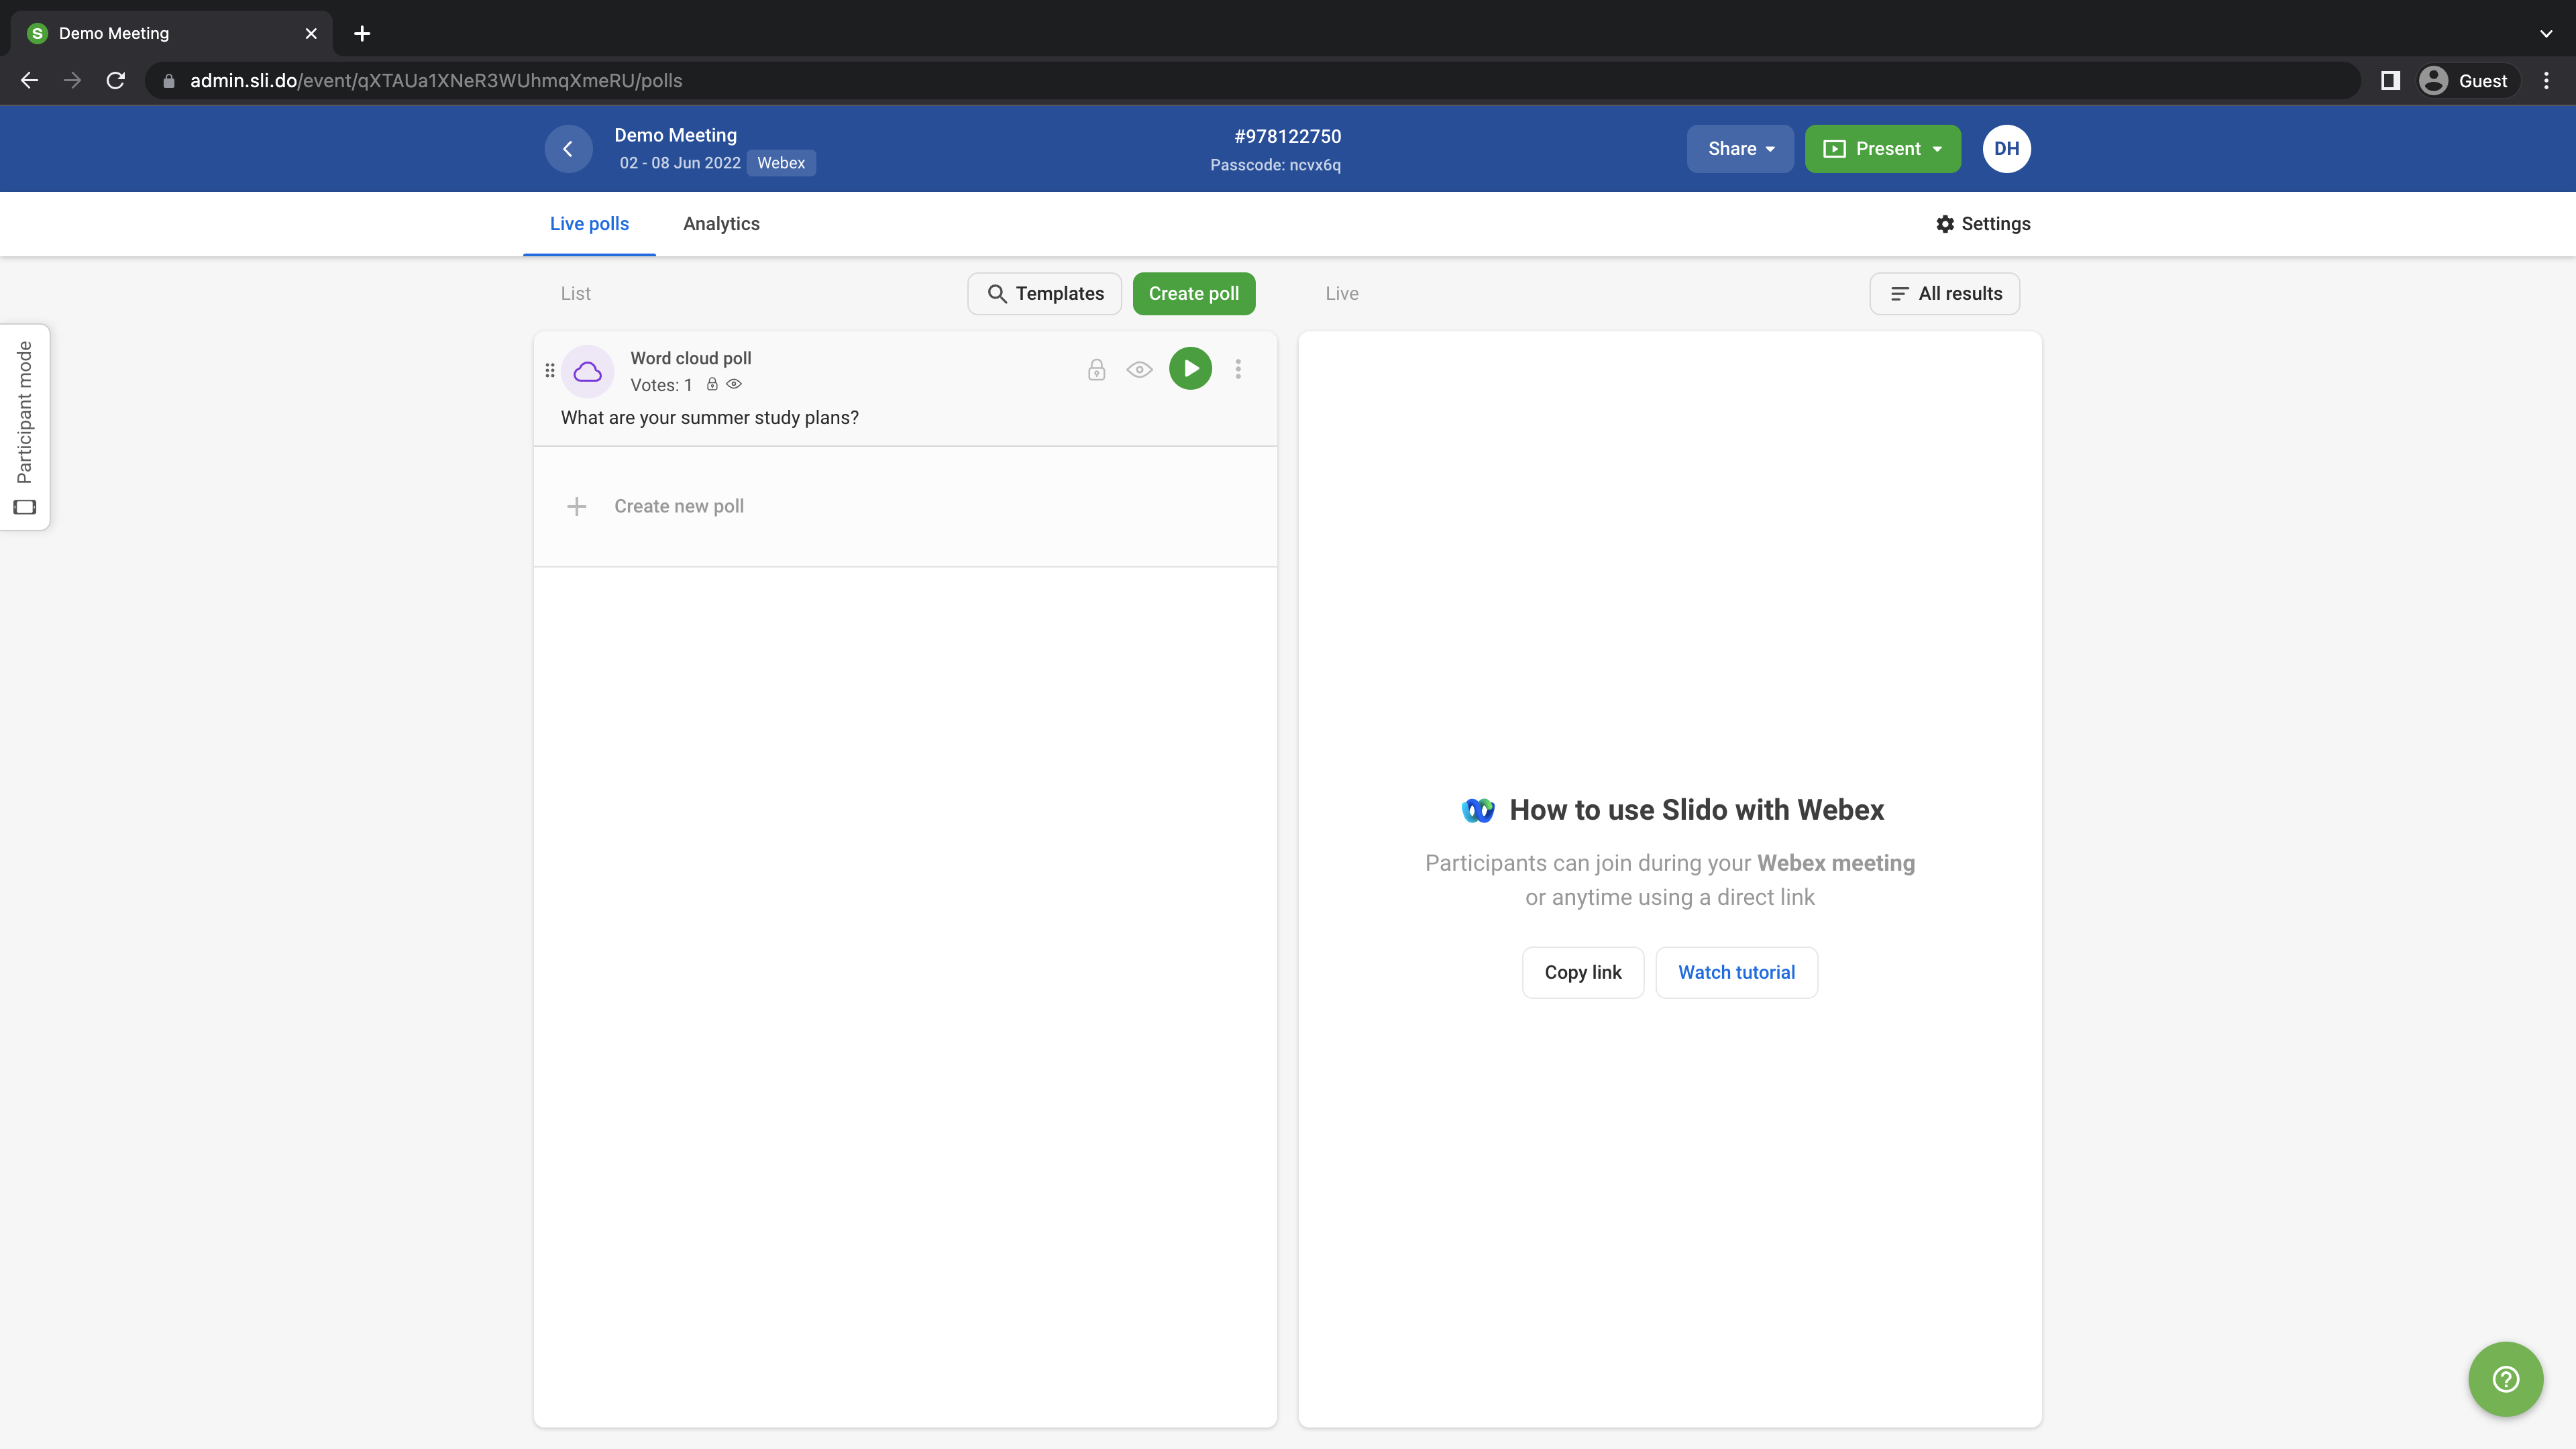
Task: Lock voting on the Word cloud poll
Action: tap(1096, 370)
